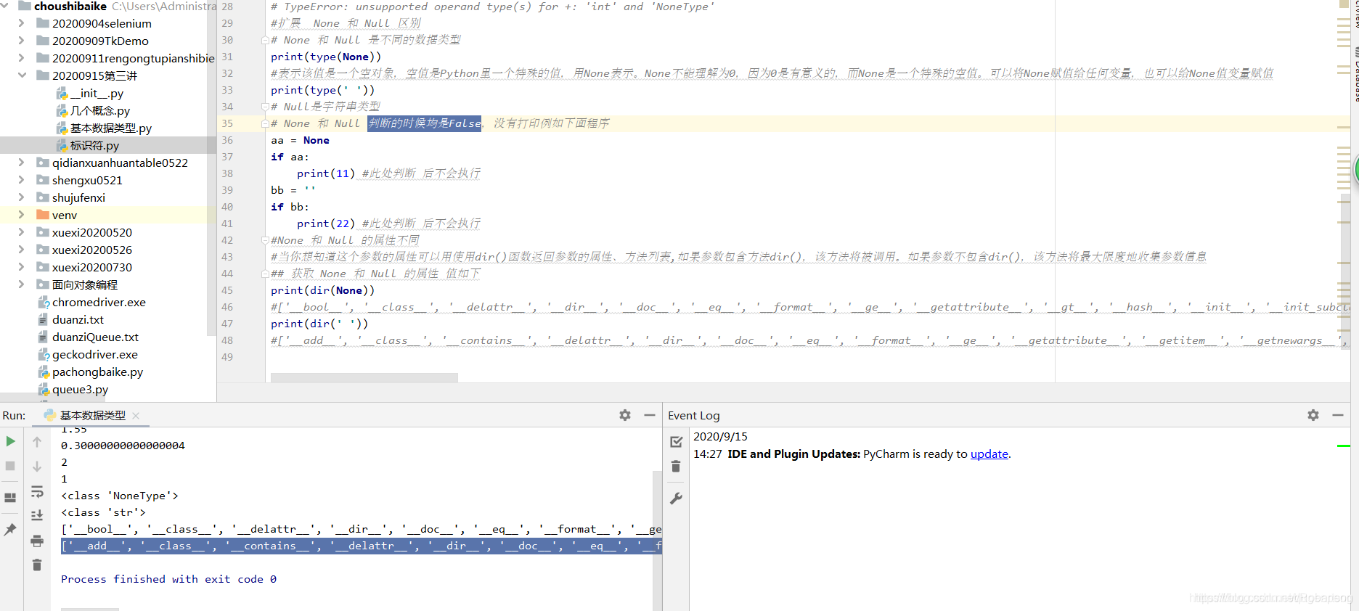Click the editor horizontal scrollbar
This screenshot has width=1359, height=611.
(364, 377)
